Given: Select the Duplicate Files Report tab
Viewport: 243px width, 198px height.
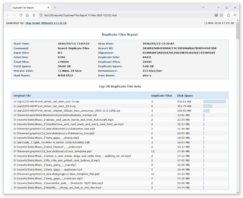Looking at the screenshot, I should (x=31, y=8).
